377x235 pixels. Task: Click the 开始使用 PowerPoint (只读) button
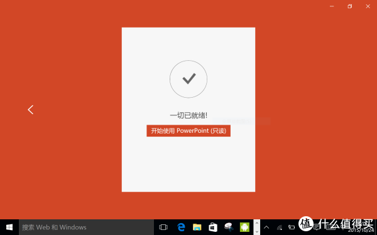[188, 131]
